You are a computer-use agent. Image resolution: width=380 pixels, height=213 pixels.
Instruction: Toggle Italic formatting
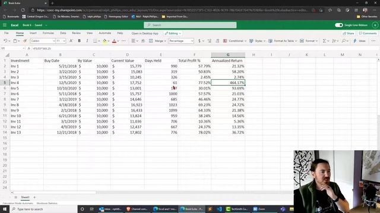pyautogui.click(x=87, y=41)
